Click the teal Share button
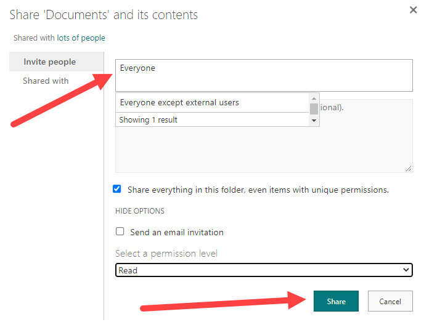Viewport: 424px width, 322px height. click(x=336, y=301)
